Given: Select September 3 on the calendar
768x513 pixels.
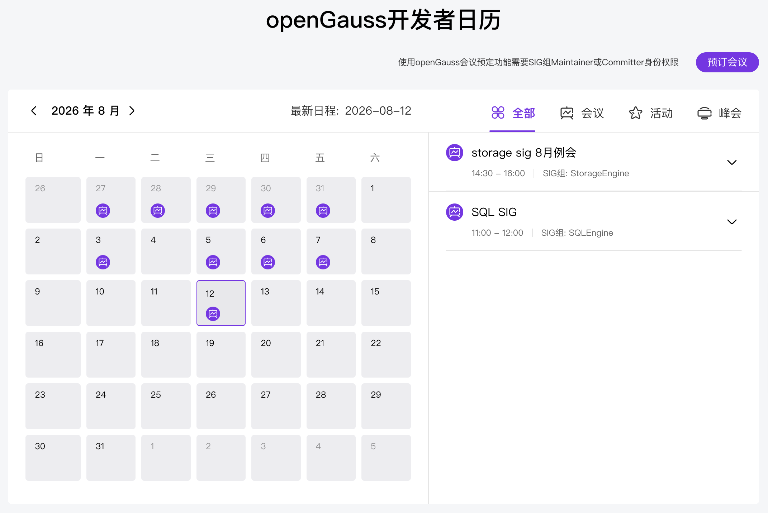Looking at the screenshot, I should [276, 458].
